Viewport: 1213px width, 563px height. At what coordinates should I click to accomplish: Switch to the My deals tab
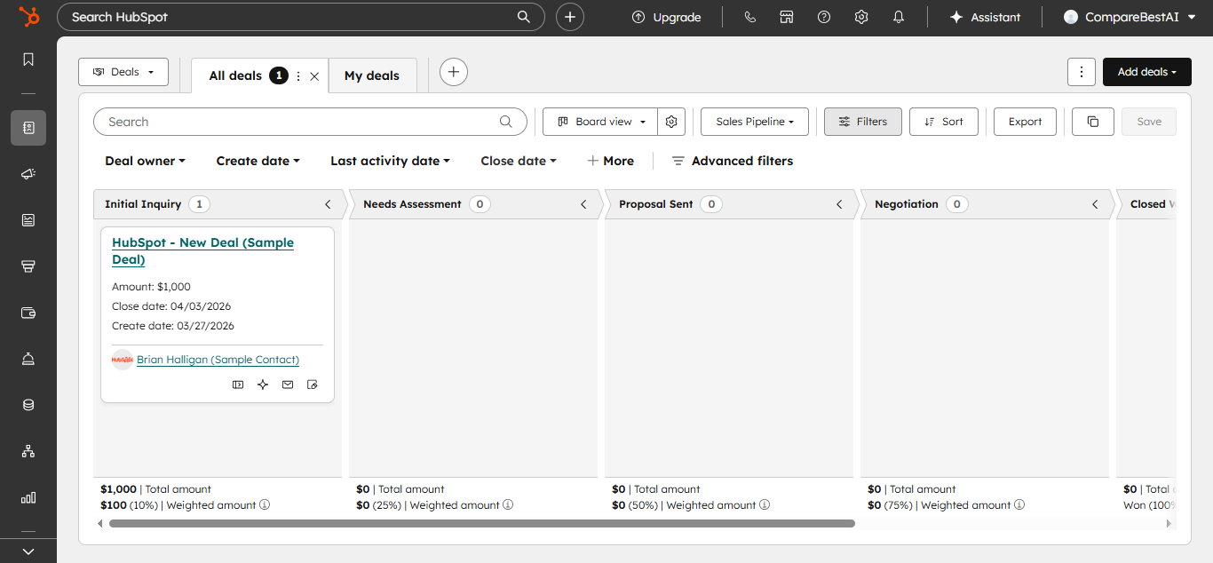(x=372, y=75)
